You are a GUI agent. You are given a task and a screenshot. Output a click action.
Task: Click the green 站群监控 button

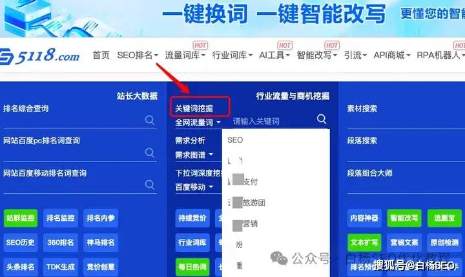point(21,218)
